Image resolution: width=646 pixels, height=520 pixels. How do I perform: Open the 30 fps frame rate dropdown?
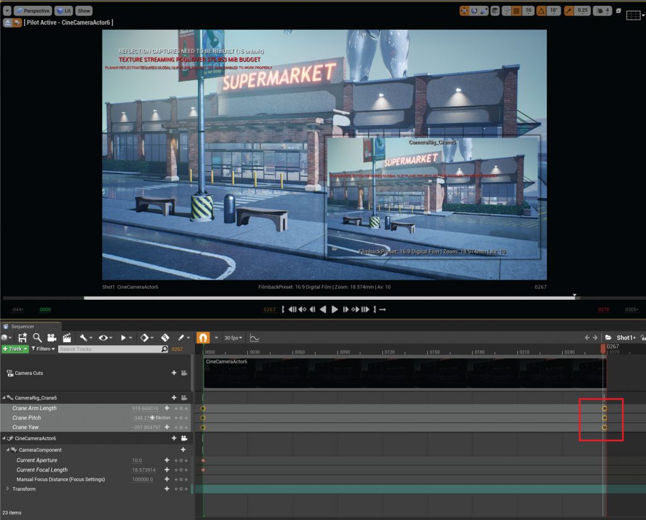click(233, 338)
